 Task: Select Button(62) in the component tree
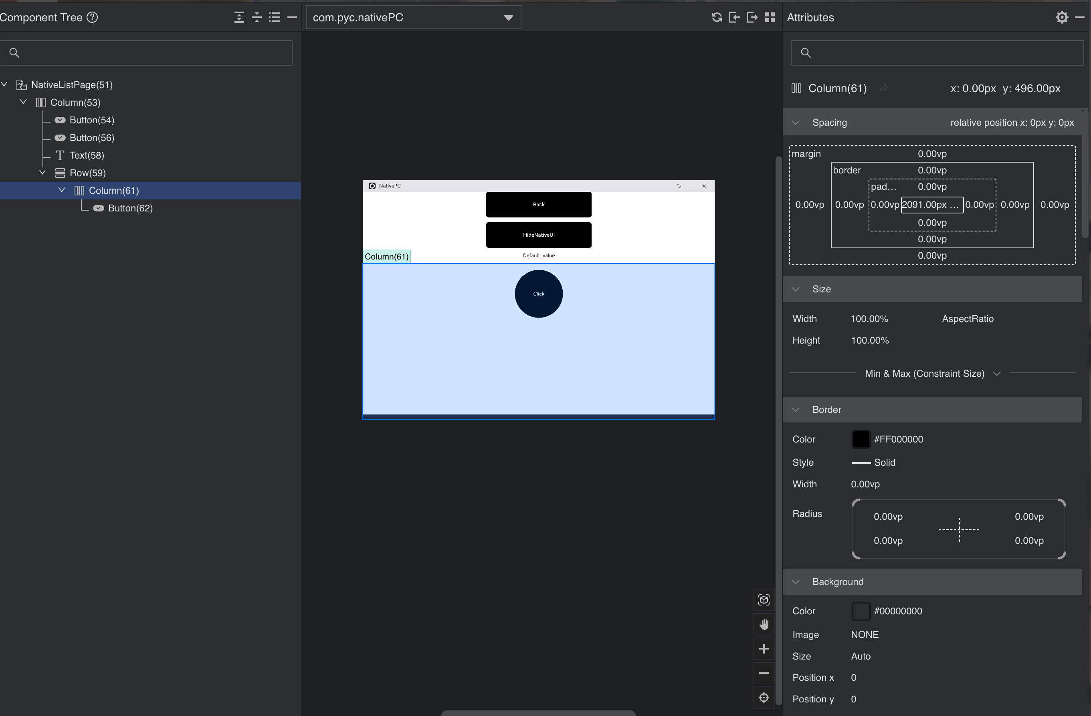click(x=130, y=208)
